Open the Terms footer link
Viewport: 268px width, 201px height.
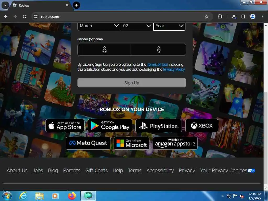pyautogui.click(x=135, y=170)
